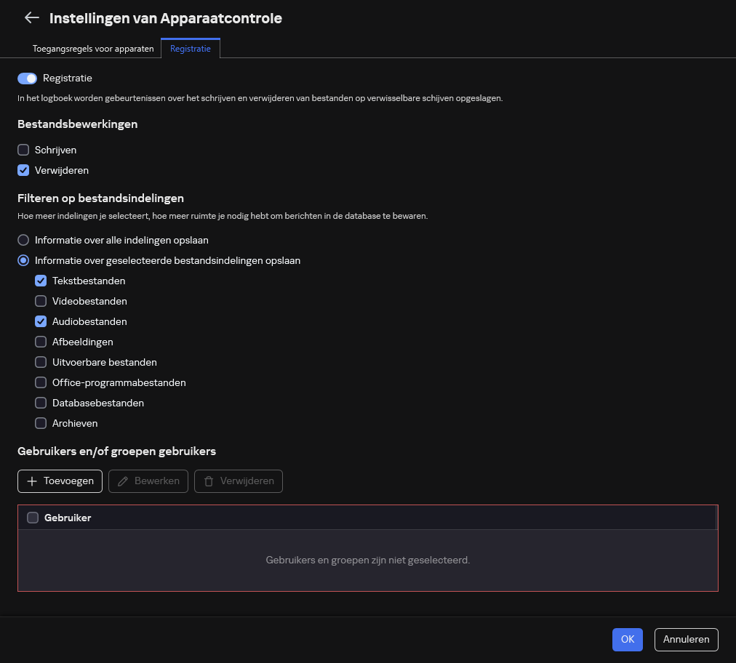Enable the Schrijven checkbox
This screenshot has width=736, height=663.
pos(23,150)
